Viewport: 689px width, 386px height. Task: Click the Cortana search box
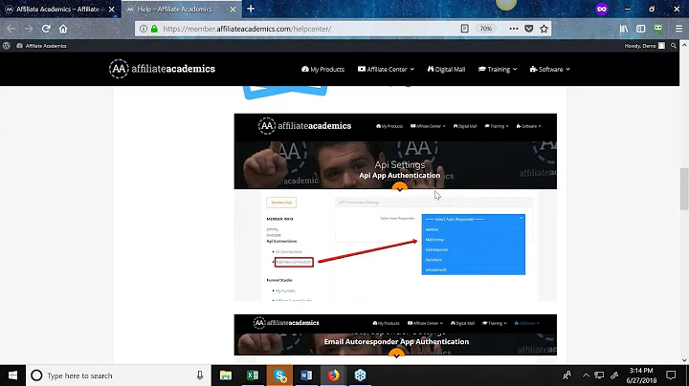(x=118, y=375)
